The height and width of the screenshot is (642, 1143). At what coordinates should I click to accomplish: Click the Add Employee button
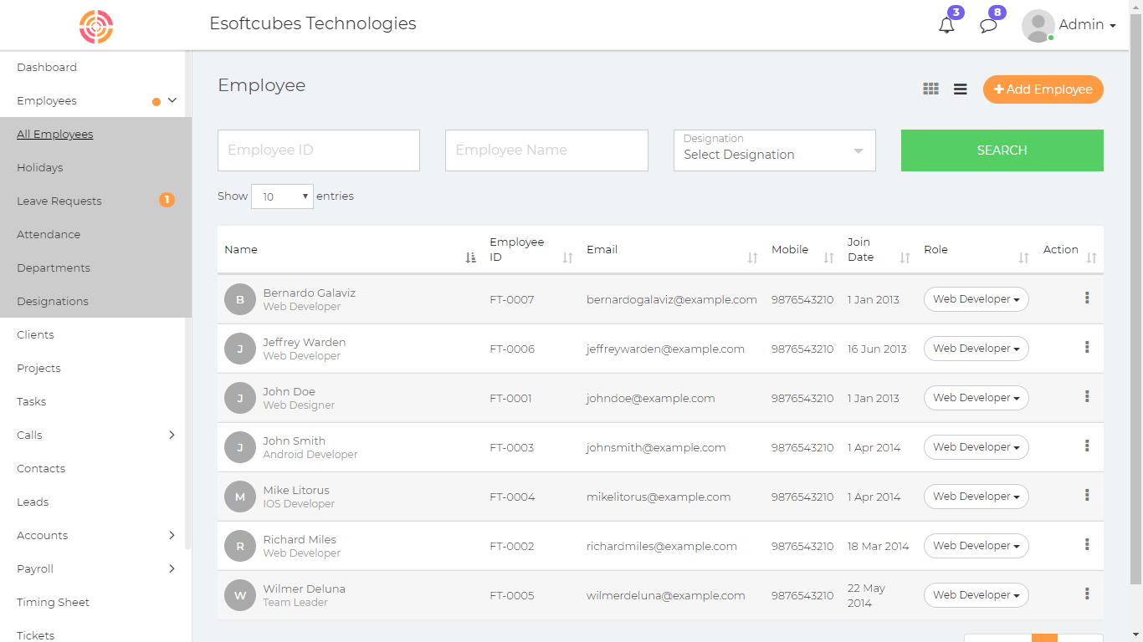1043,89
